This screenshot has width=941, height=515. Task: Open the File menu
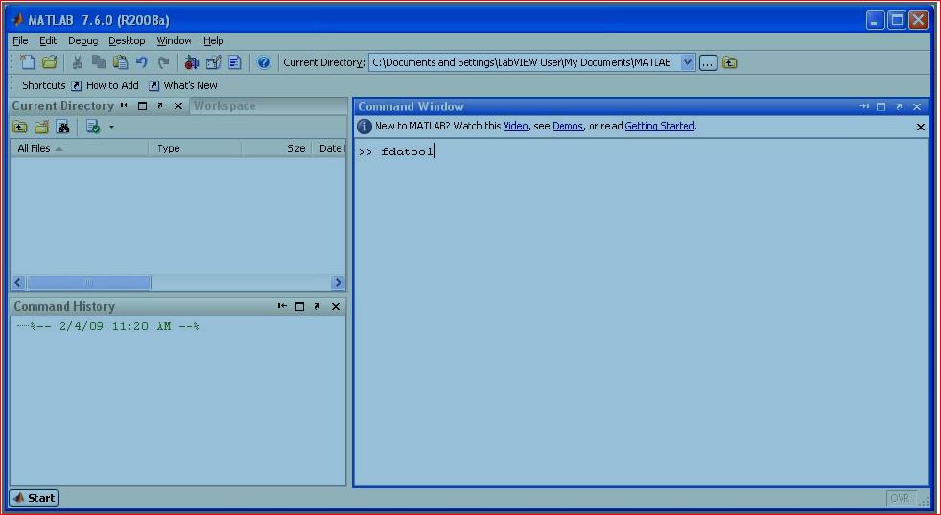[x=20, y=41]
